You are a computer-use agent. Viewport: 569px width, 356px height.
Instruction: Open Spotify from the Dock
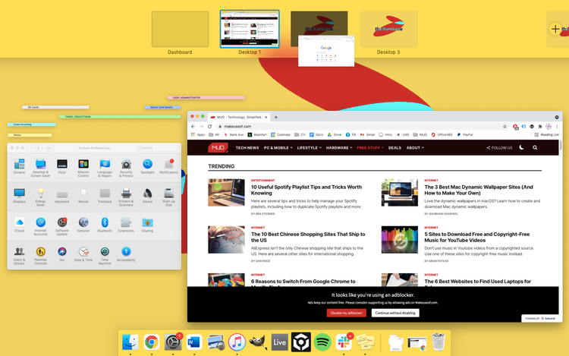pos(322,342)
